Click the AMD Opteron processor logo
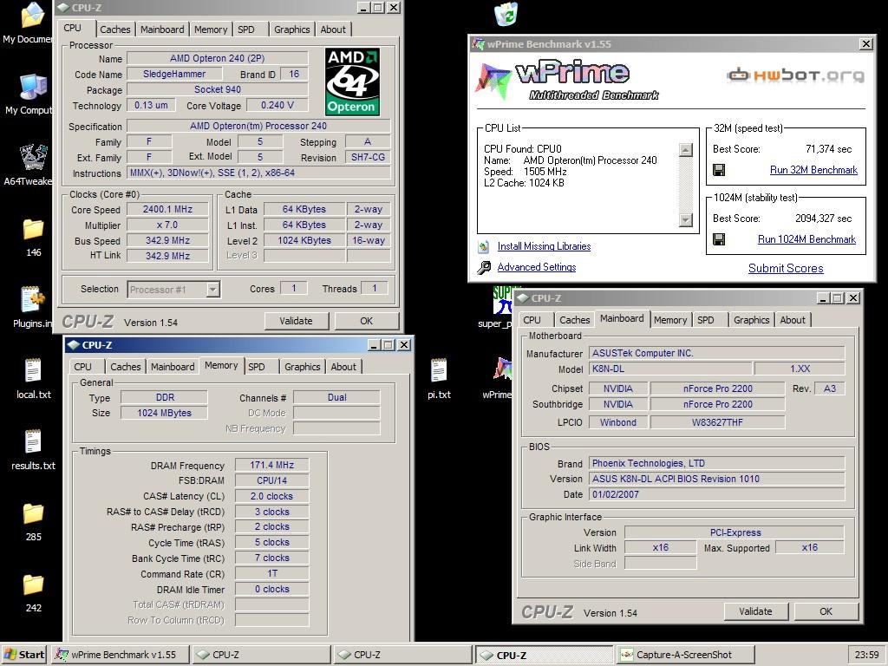 tap(352, 82)
